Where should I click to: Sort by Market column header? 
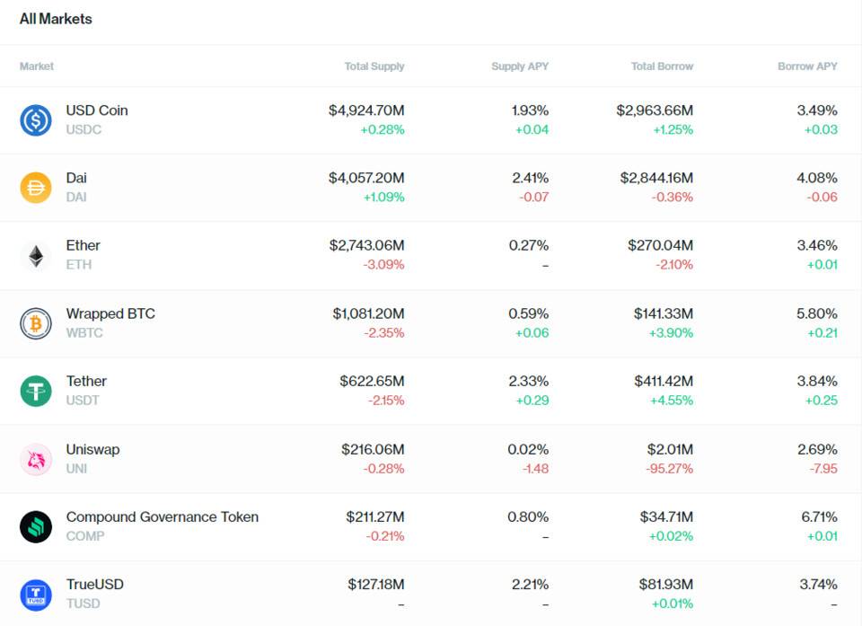(x=37, y=66)
